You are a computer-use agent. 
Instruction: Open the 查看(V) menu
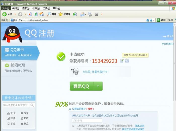point(26,8)
